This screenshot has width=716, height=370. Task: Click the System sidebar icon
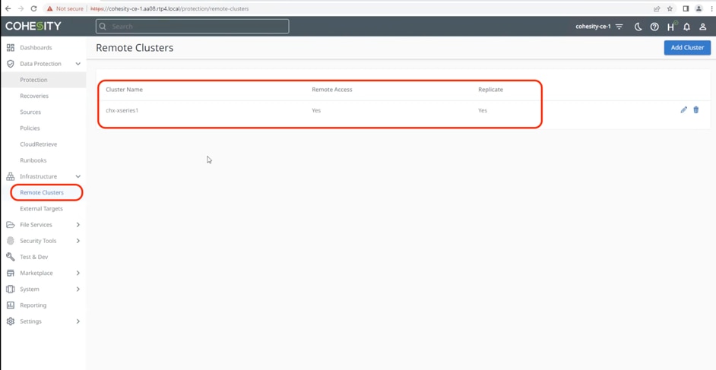[11, 289]
